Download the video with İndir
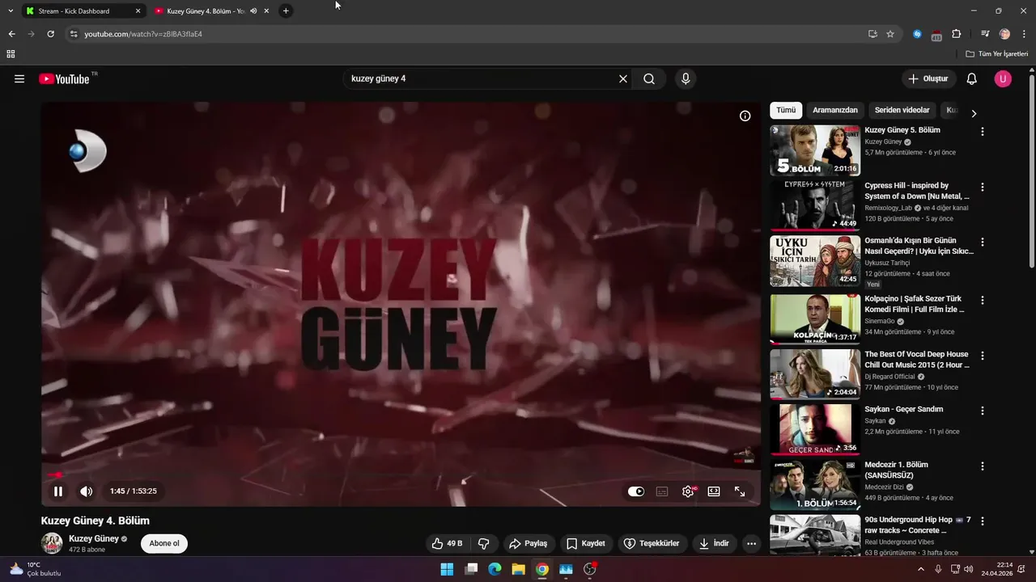This screenshot has width=1036, height=582. (x=715, y=543)
